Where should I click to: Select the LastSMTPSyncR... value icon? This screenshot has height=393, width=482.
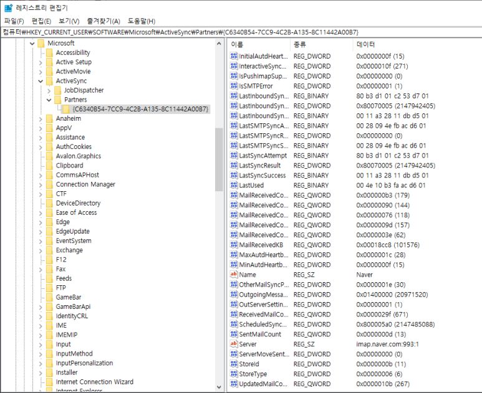click(234, 135)
